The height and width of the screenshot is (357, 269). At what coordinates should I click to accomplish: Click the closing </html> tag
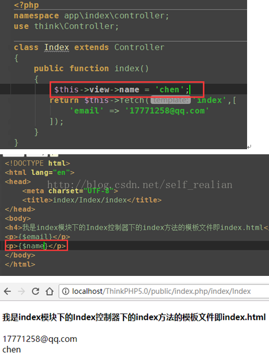point(20,264)
